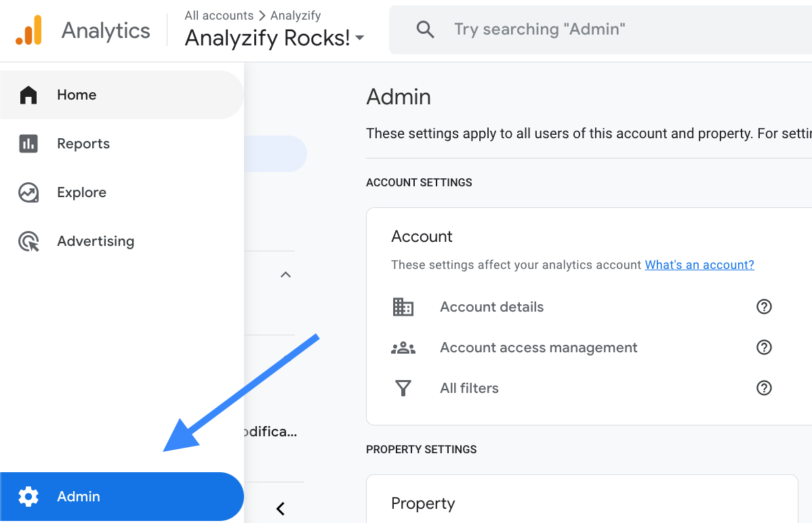The height and width of the screenshot is (523, 812).
Task: Click the Admin page heading
Action: 399,97
